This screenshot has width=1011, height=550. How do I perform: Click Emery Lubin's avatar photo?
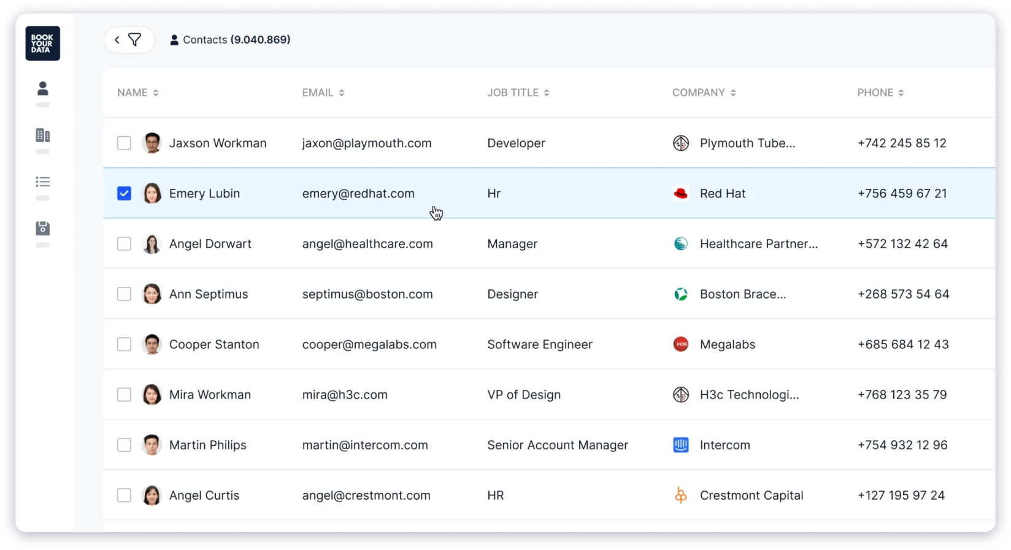tap(152, 193)
